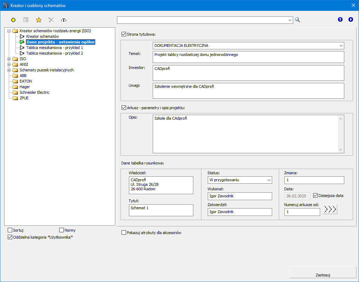Image resolution: width=359 pixels, height=282 pixels.
Task: Click the triple-arrow renumber sheets button
Action: tap(330, 209)
